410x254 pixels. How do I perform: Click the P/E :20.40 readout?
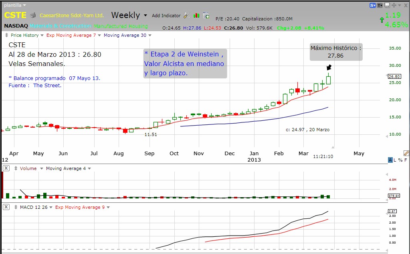pyautogui.click(x=227, y=19)
